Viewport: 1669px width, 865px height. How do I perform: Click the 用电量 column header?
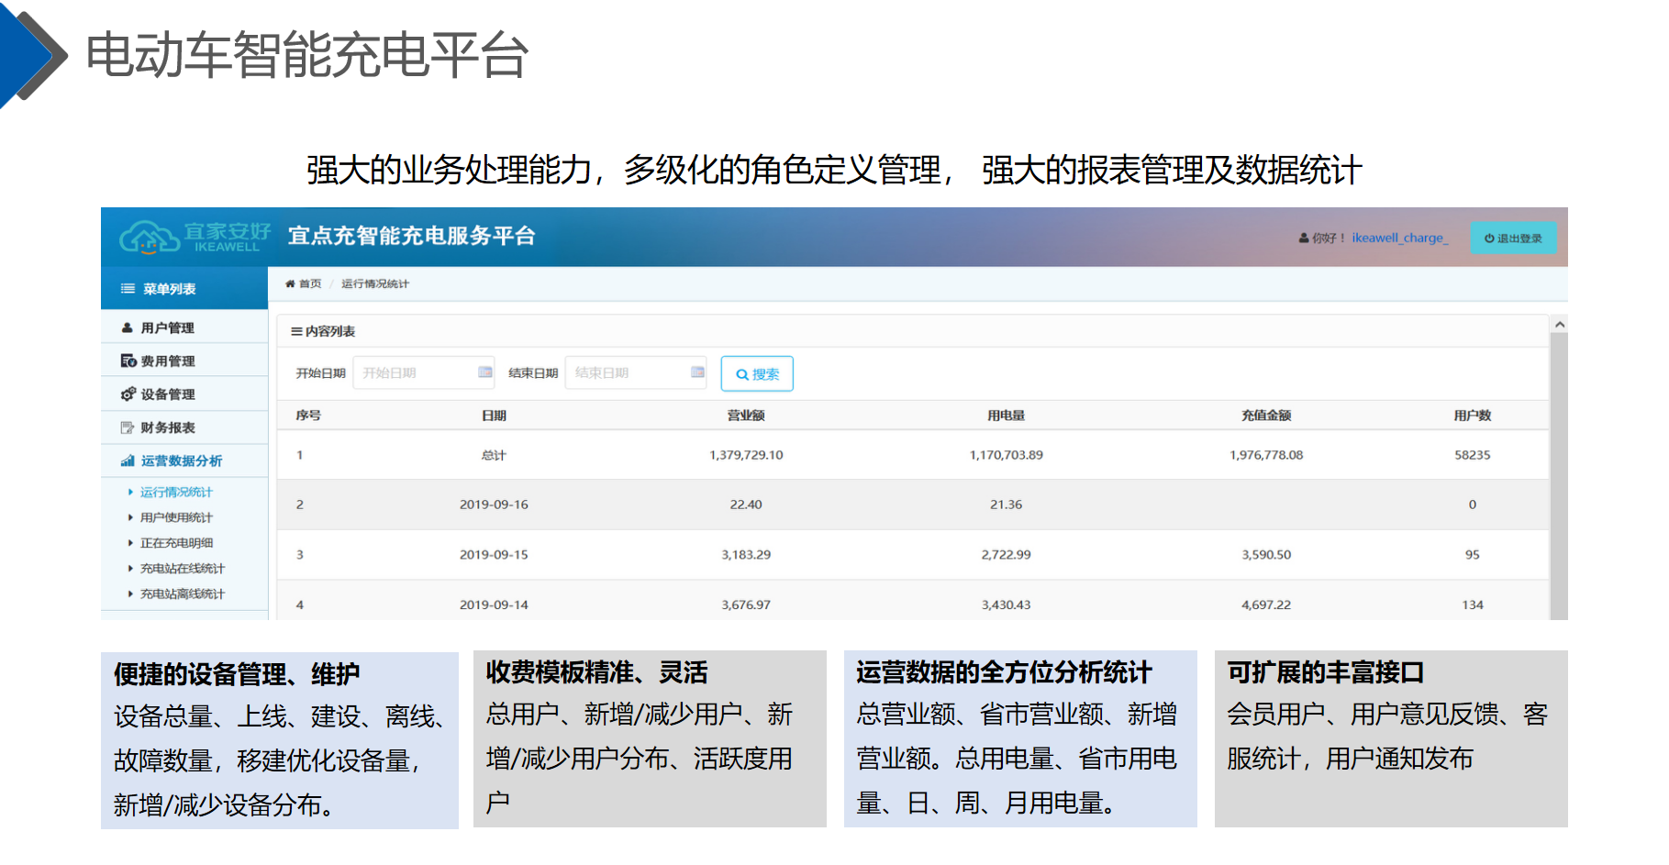1006,416
